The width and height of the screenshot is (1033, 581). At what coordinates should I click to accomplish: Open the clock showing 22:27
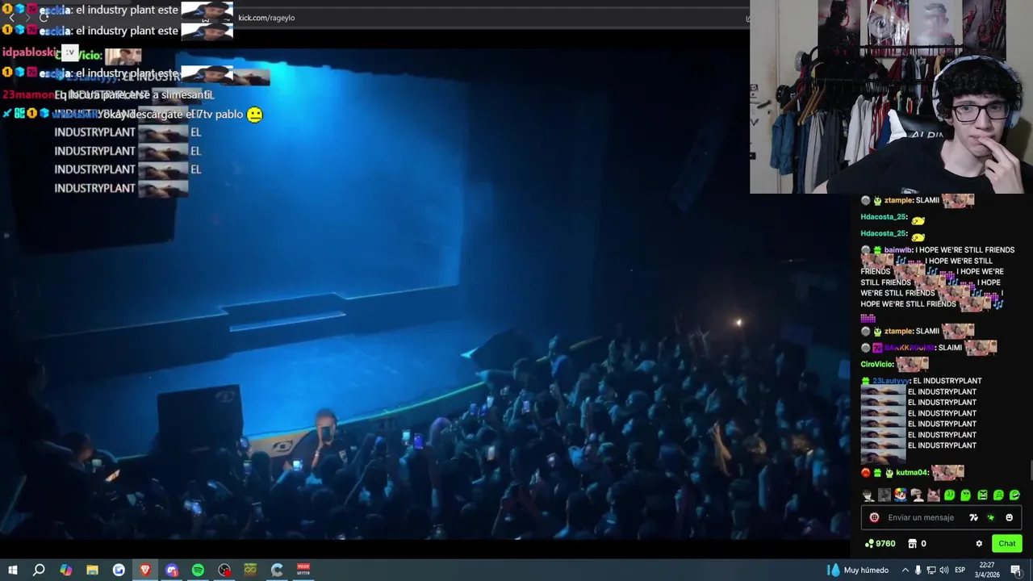[x=987, y=570]
